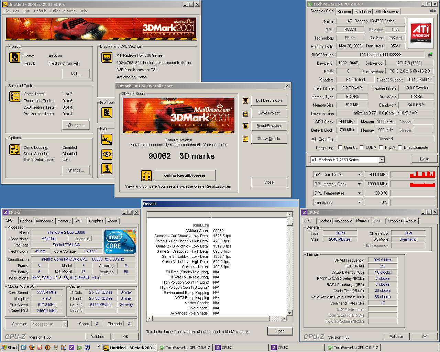The height and width of the screenshot is (352, 440).
Task: Click the Options demo looping icon
Action: (14, 150)
